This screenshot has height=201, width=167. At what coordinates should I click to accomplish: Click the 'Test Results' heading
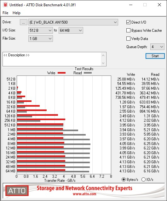tap(84, 69)
